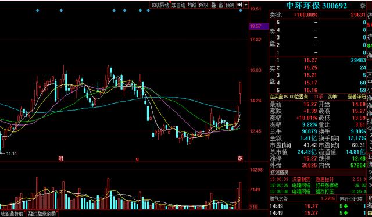Image resolution: width=372 pixels, height=217 pixels.
Task: Switch to the 融资融券余额 tab
Action: point(42,214)
